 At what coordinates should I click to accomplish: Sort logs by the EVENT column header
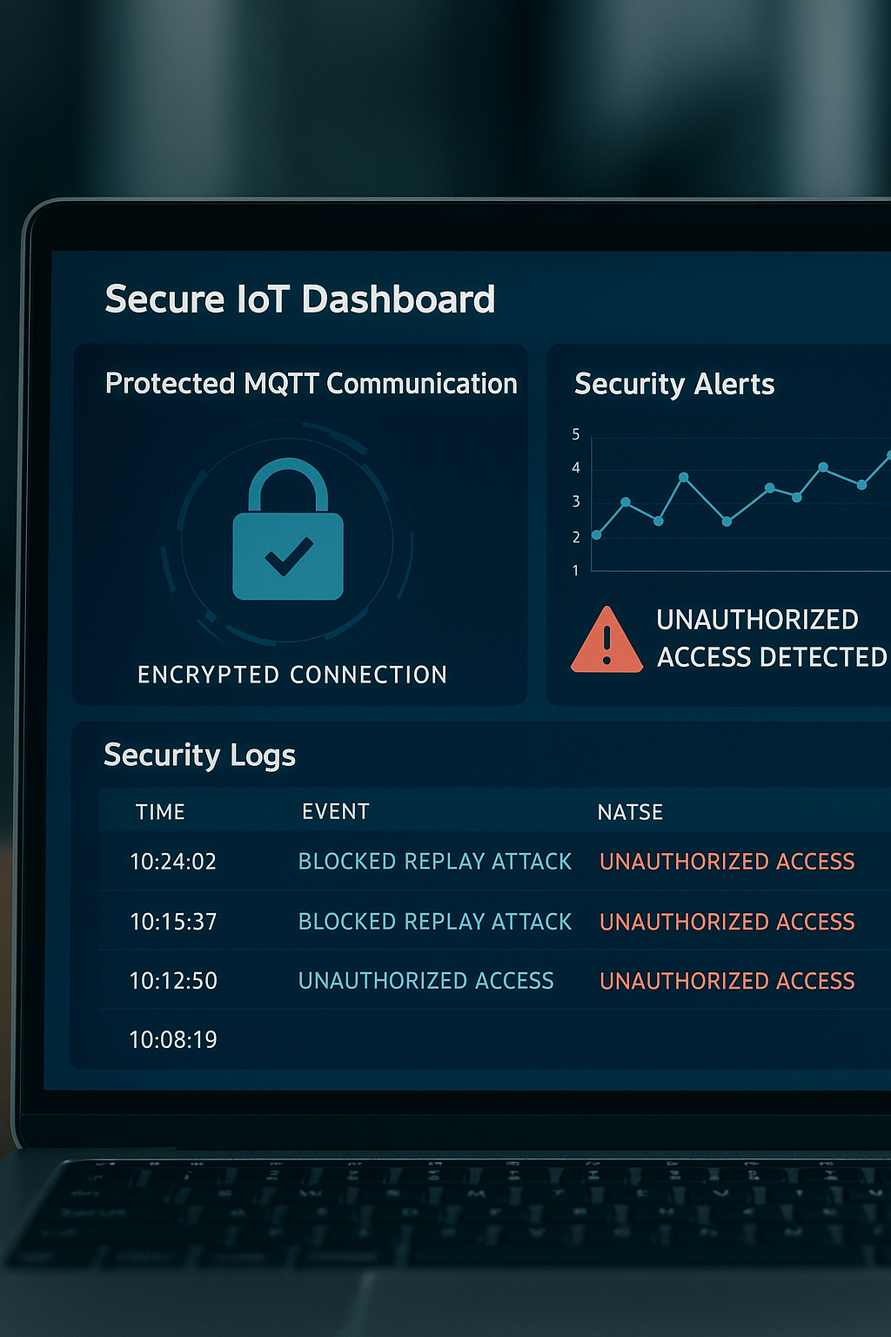(336, 812)
